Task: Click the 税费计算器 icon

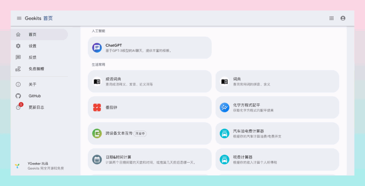Action: click(224, 159)
